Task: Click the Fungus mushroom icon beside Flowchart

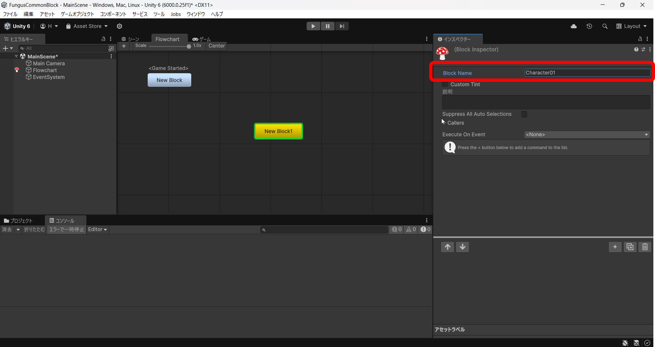Action: [x=17, y=70]
